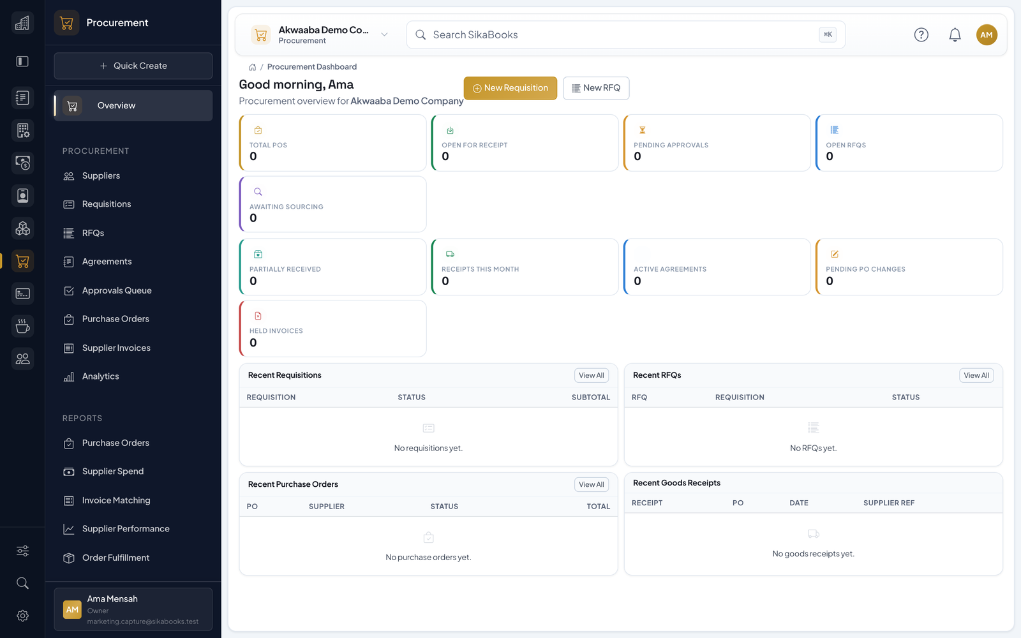Click the Open RFQs stat card
This screenshot has width=1021, height=638.
point(909,143)
